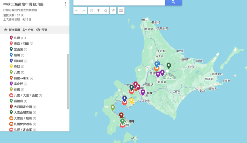Click the red hotel marker at 函館
247x143 pixels.
[x=123, y=126]
